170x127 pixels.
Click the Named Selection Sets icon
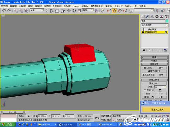(x=131, y=11)
